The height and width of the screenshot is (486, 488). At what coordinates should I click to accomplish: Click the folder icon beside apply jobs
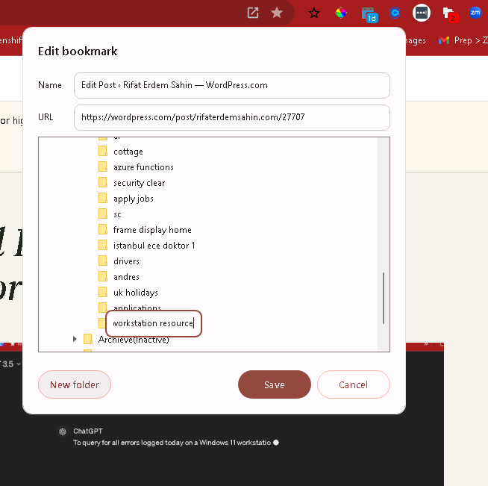pos(103,198)
